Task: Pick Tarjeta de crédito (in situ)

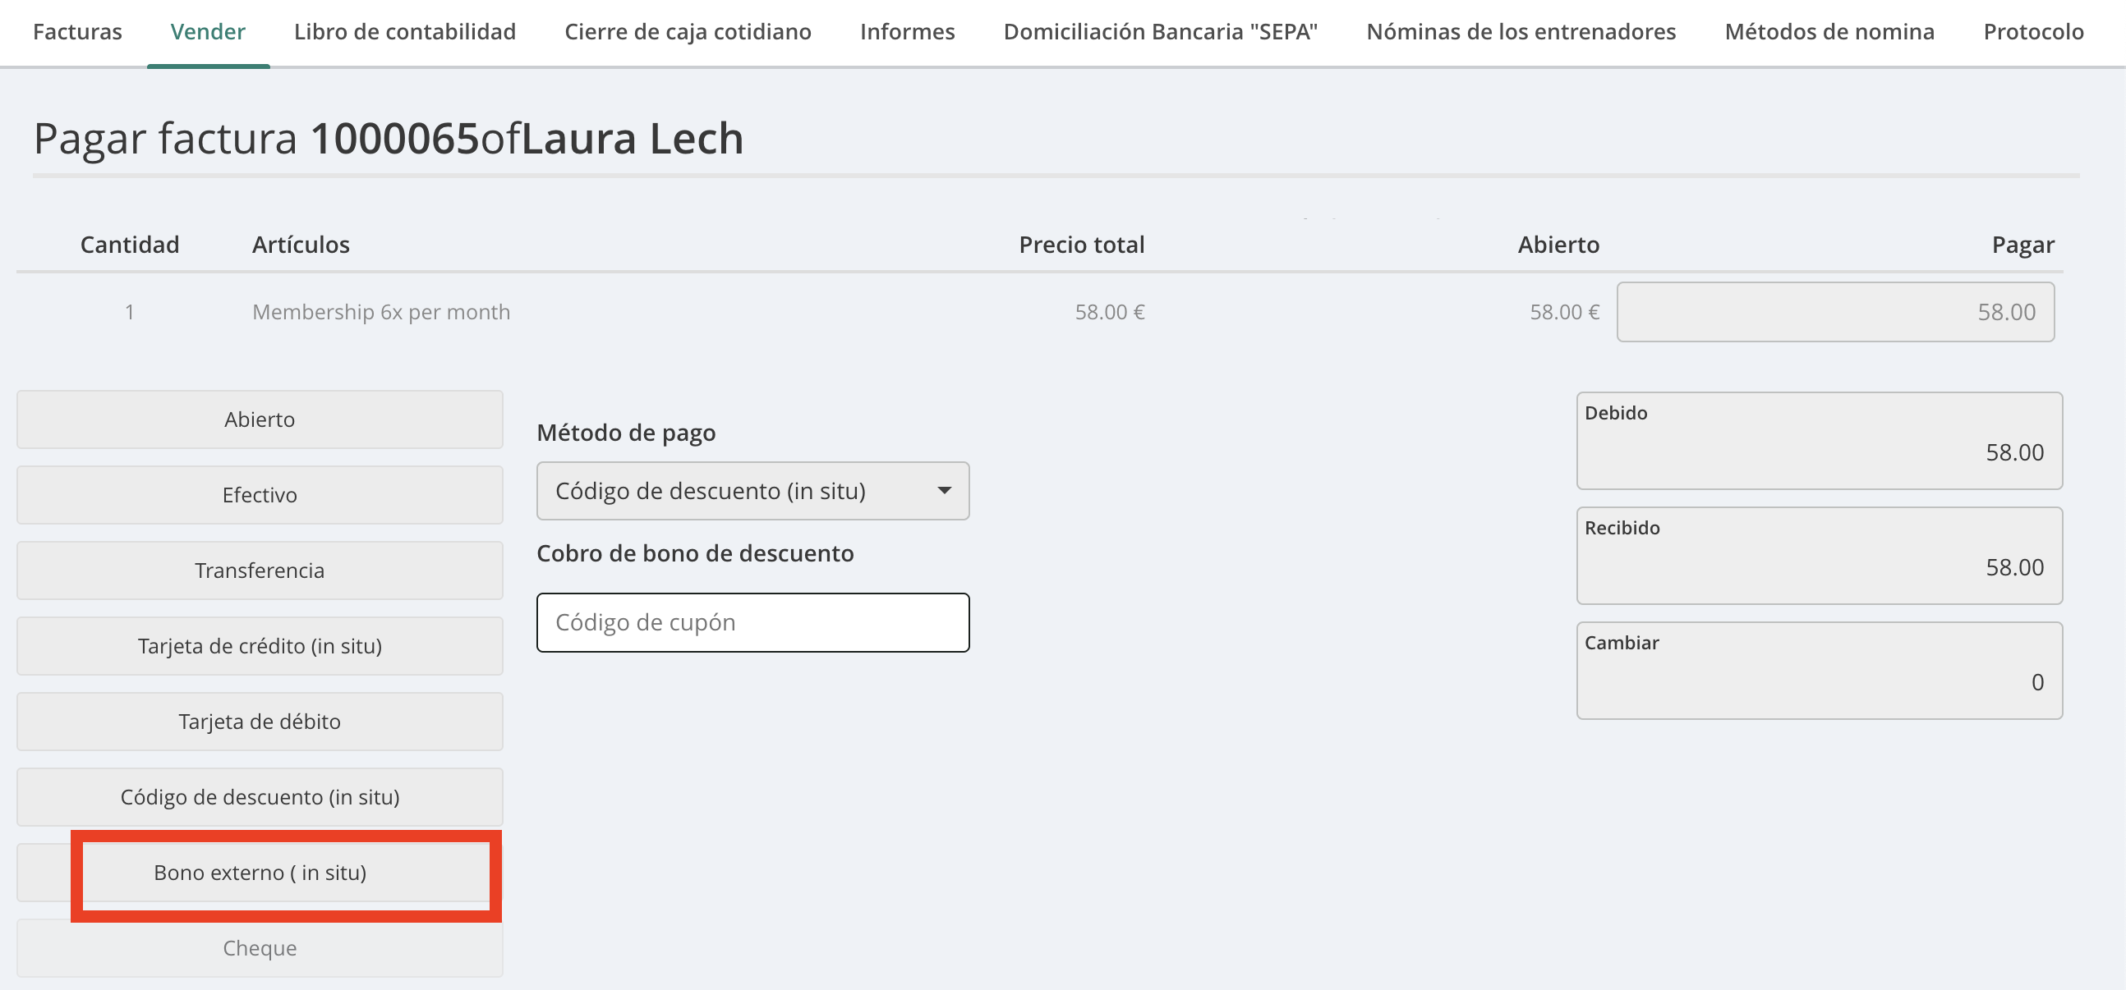Action: 260,646
